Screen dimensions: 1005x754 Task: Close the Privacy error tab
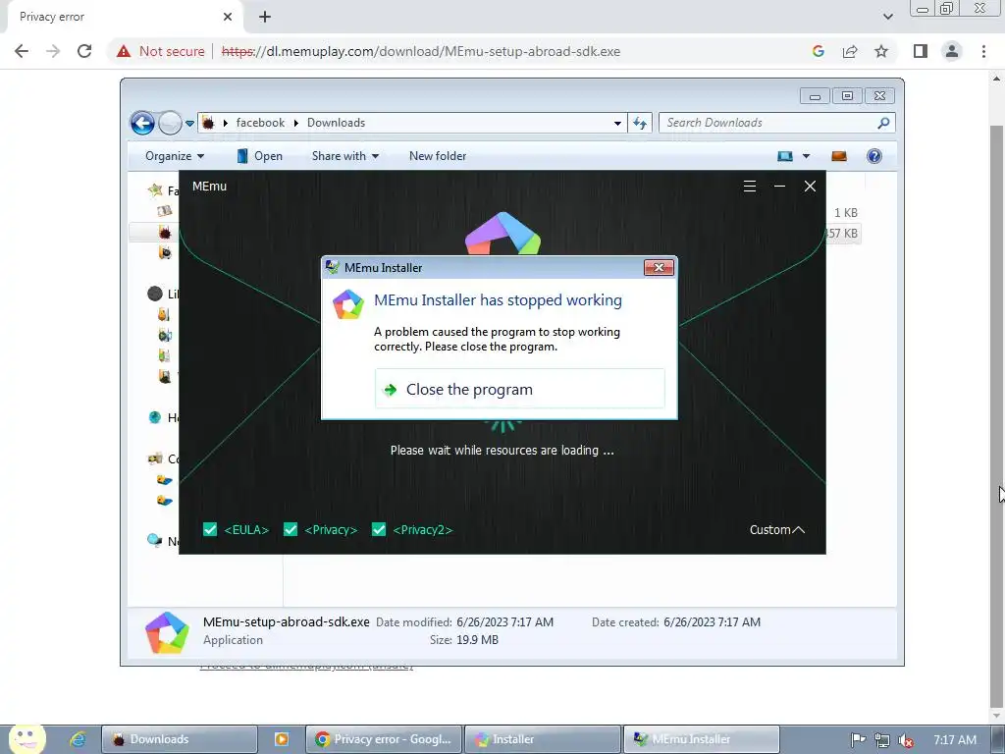(228, 17)
